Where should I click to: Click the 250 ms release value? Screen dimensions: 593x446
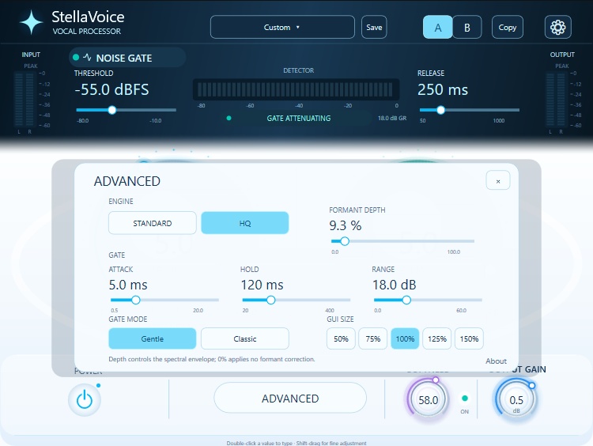443,89
